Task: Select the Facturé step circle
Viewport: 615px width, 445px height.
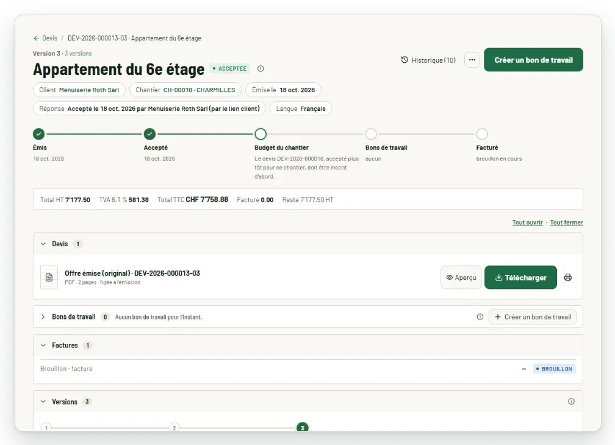Action: [482, 134]
